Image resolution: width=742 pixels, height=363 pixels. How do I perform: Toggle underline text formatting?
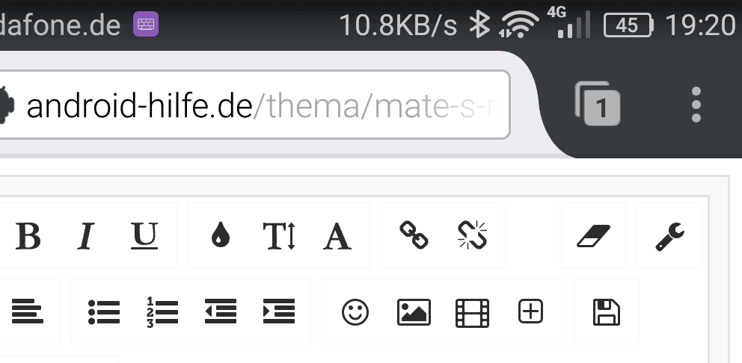(144, 236)
